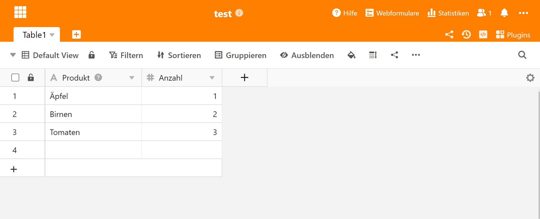Open the base history log
Image resolution: width=540 pixels, height=219 pixels.
coord(466,34)
